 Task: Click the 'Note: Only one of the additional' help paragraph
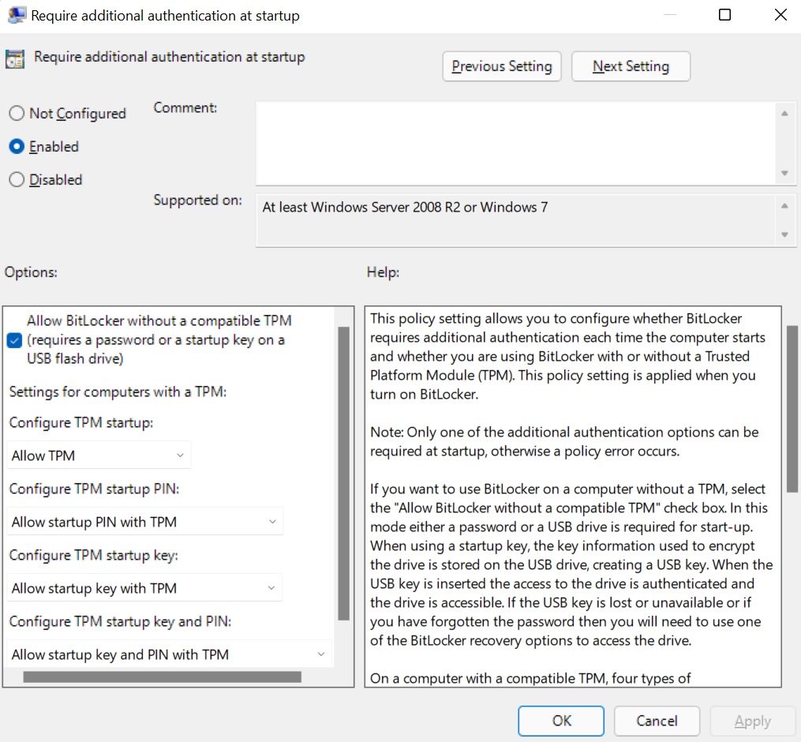[564, 441]
